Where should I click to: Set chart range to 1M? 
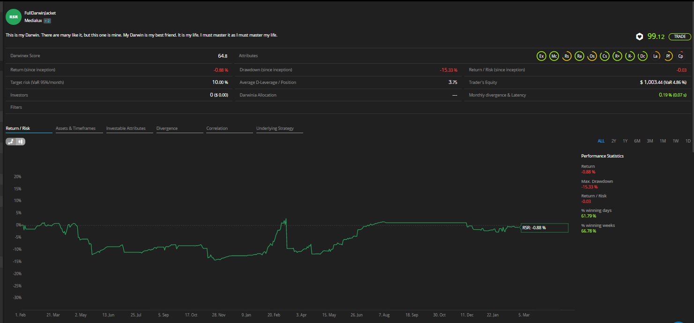(663, 141)
